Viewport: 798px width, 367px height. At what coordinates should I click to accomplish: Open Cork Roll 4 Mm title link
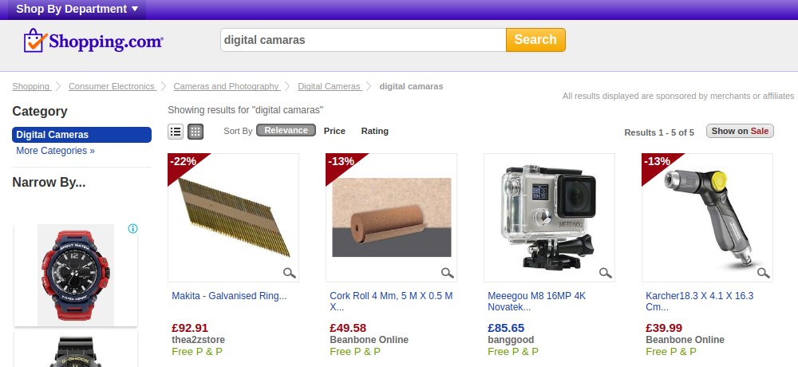coord(391,302)
